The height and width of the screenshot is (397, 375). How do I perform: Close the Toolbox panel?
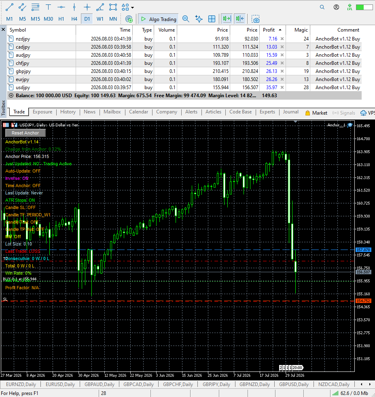[x=3, y=30]
